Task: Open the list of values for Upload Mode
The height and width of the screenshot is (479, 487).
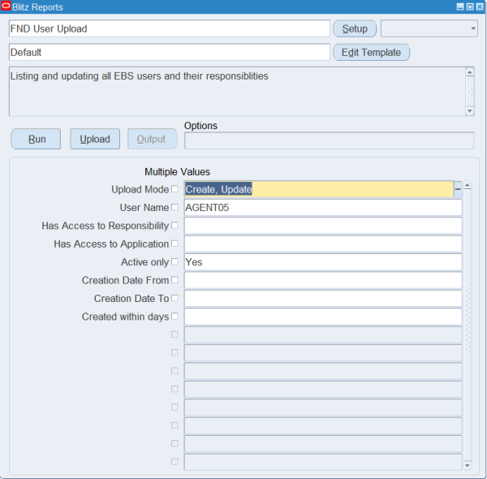Action: tap(458, 189)
